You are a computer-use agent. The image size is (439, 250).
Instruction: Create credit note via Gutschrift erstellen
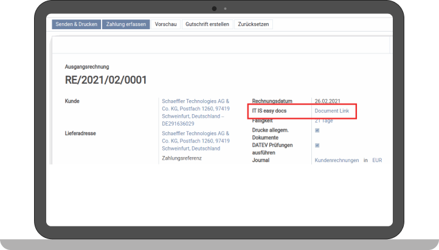point(207,24)
